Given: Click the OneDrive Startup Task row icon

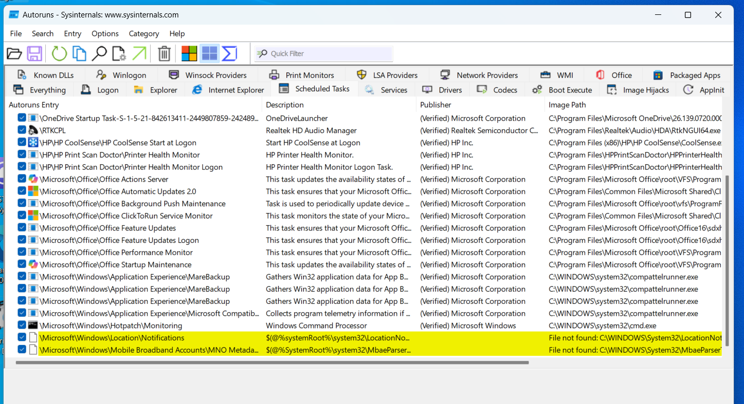Looking at the screenshot, I should point(33,118).
